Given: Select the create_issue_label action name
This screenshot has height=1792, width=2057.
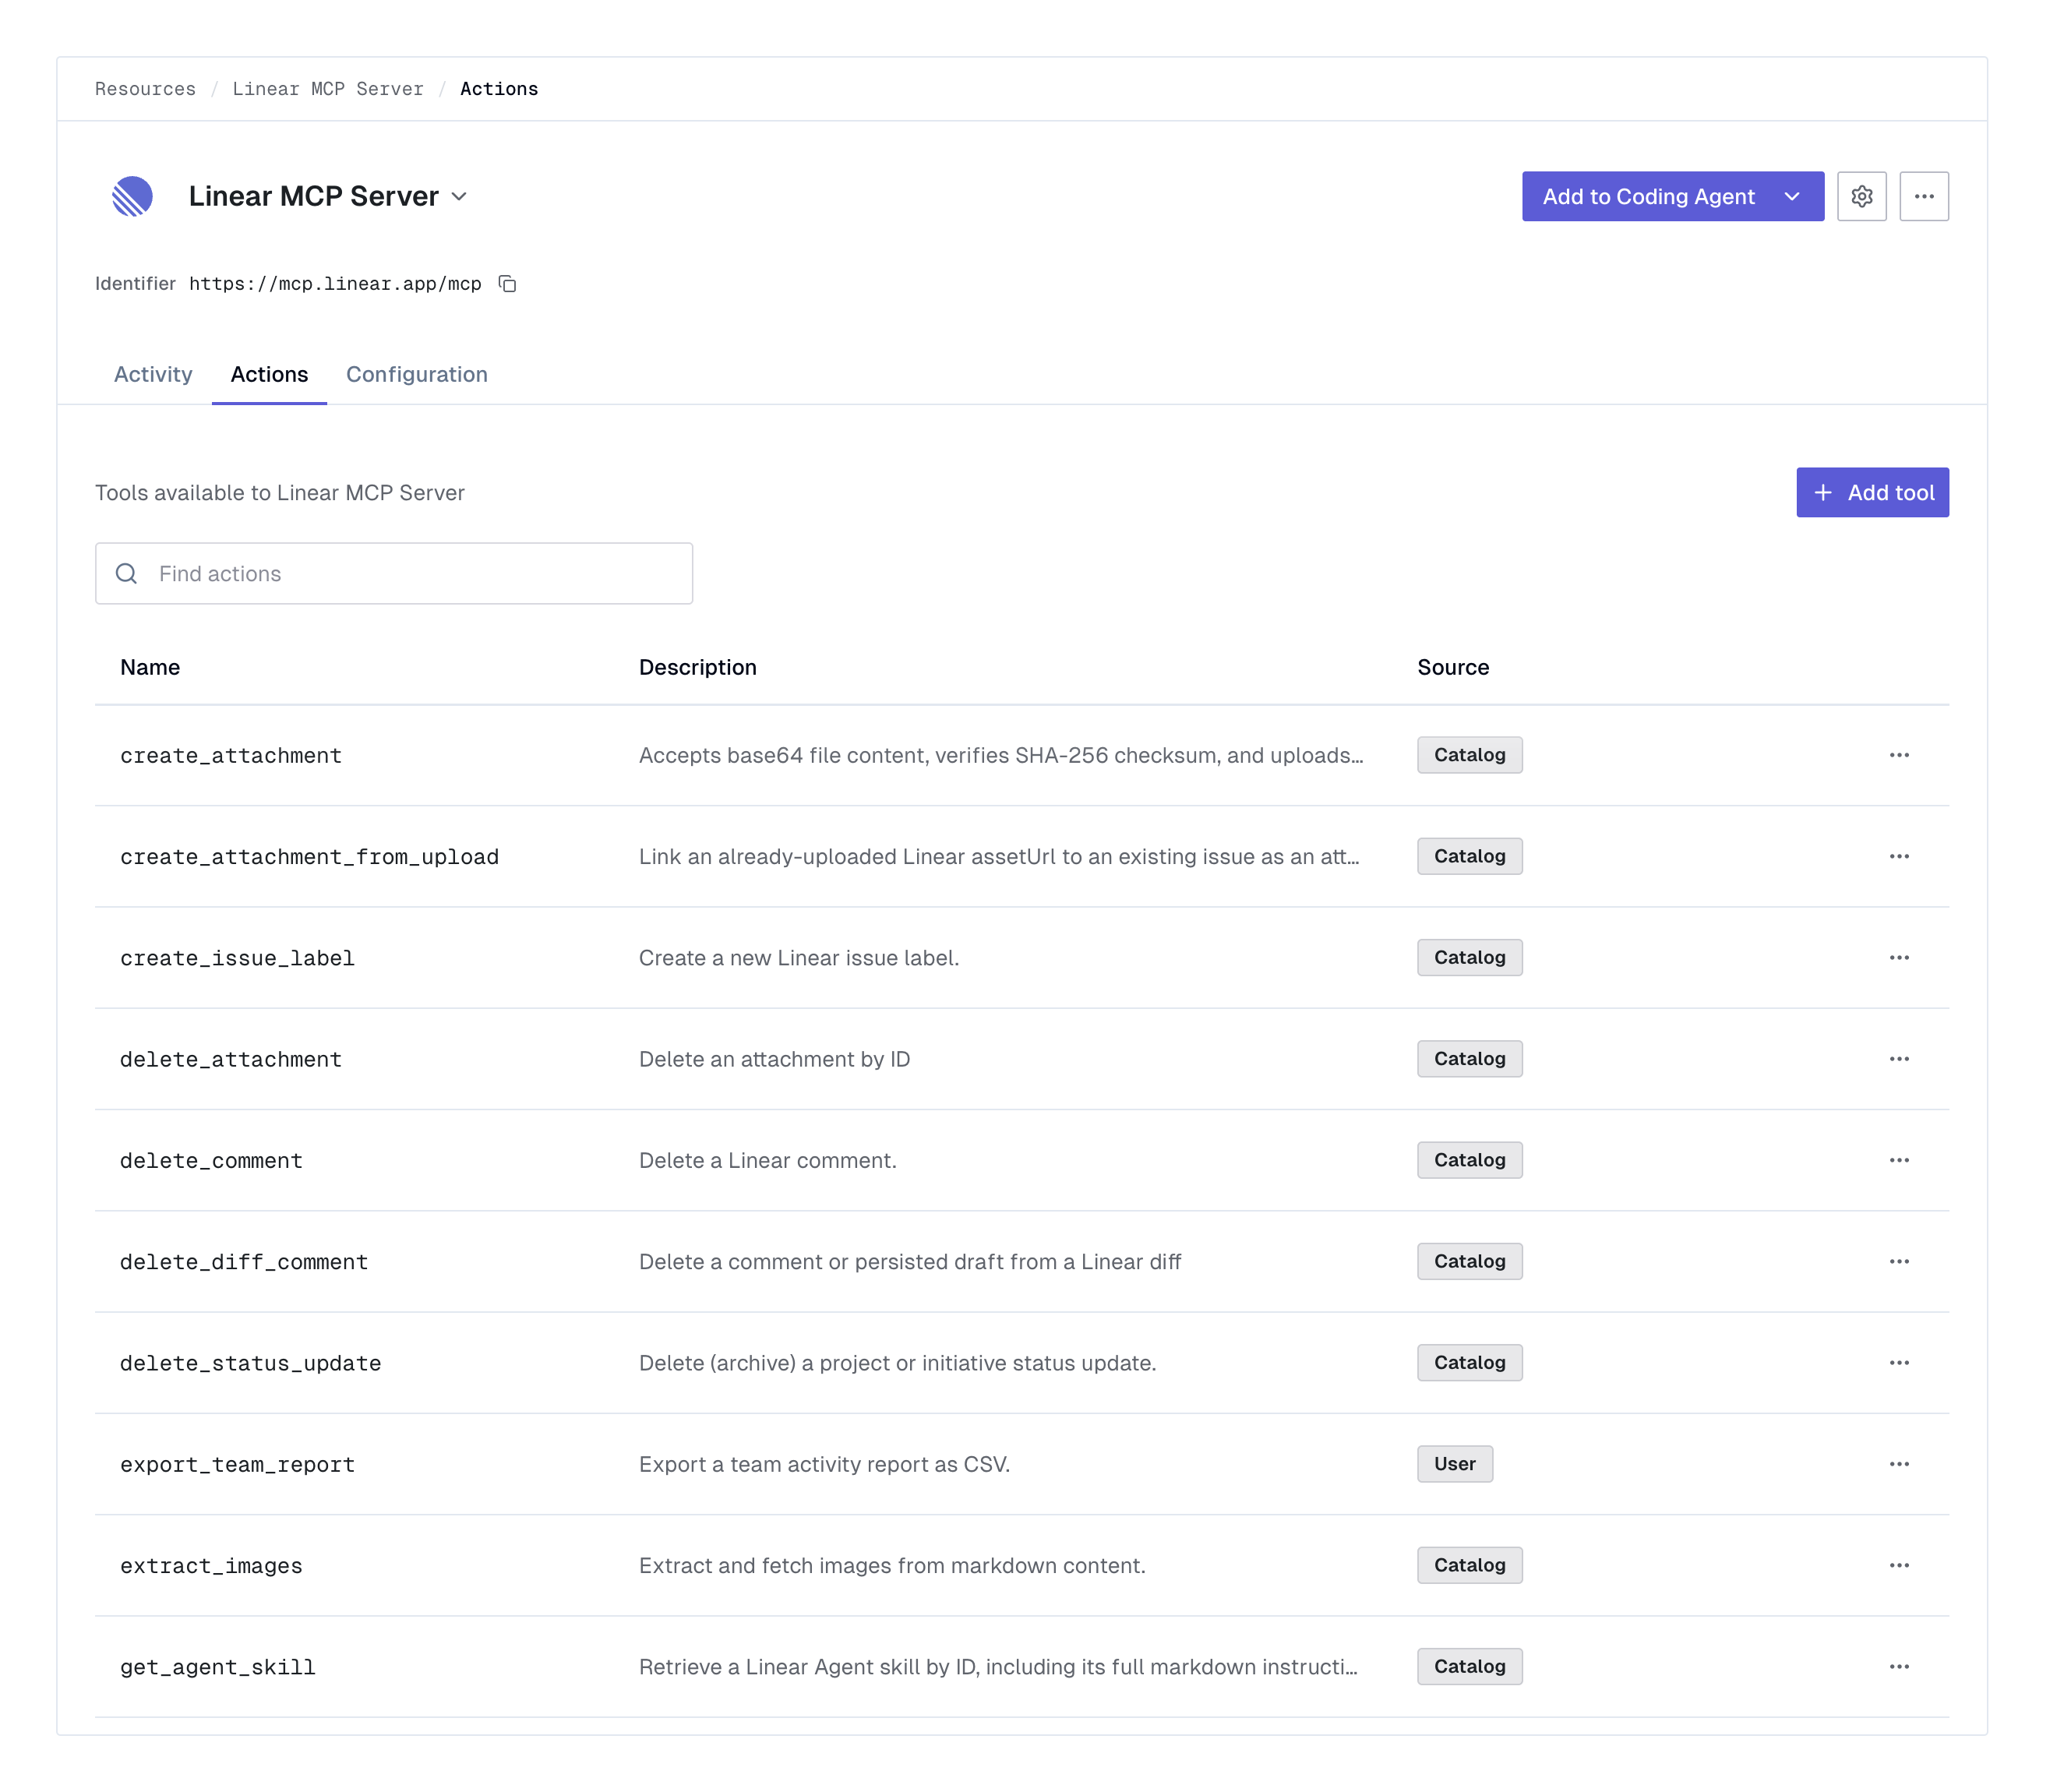Looking at the screenshot, I should click(237, 958).
